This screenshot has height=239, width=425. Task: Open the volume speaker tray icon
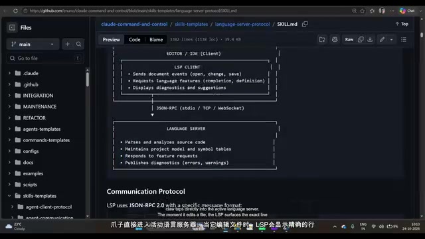tap(381, 226)
